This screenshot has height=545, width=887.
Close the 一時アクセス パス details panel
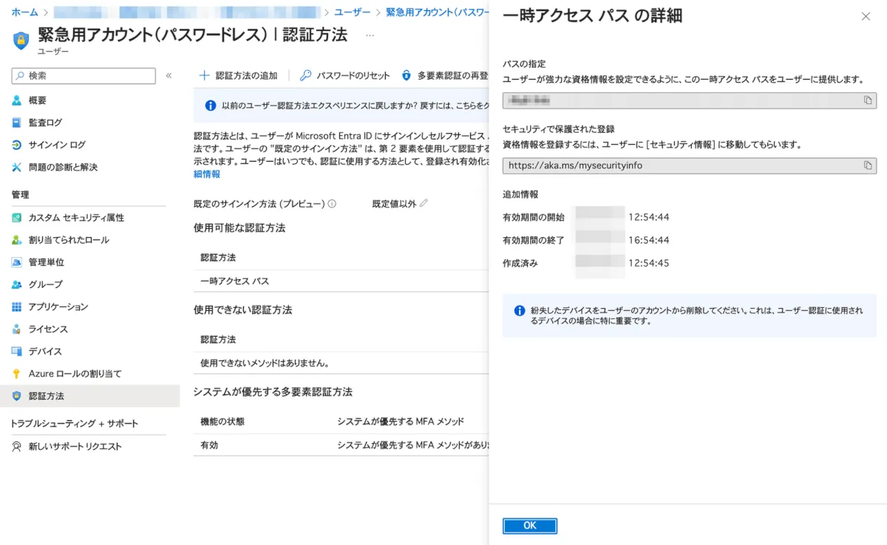(866, 16)
